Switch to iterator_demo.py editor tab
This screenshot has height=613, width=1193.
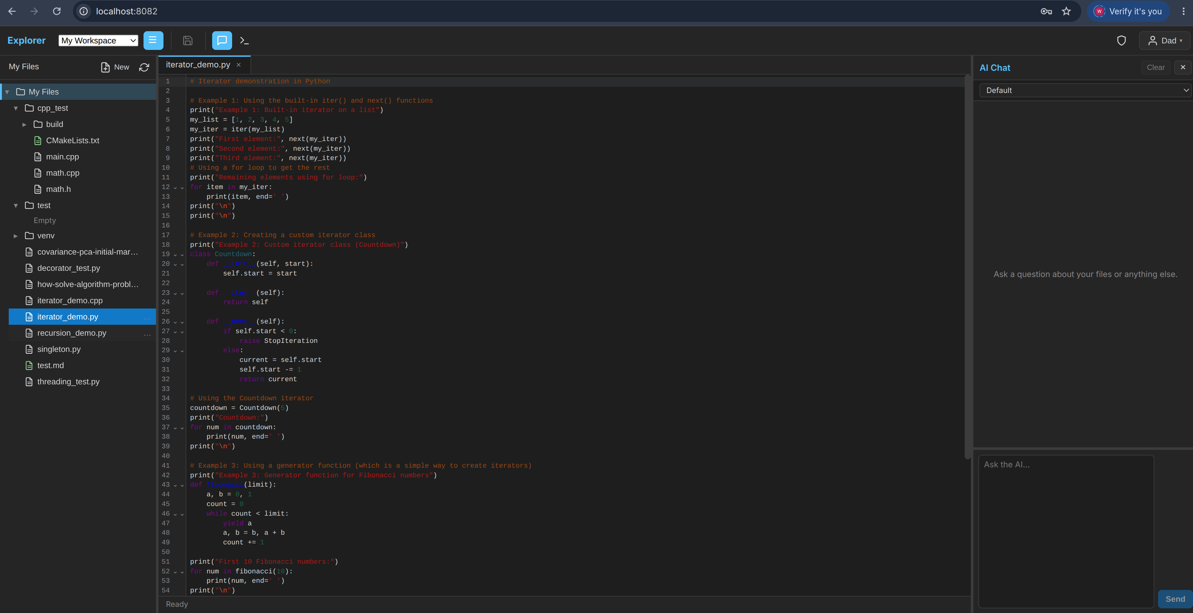click(198, 65)
